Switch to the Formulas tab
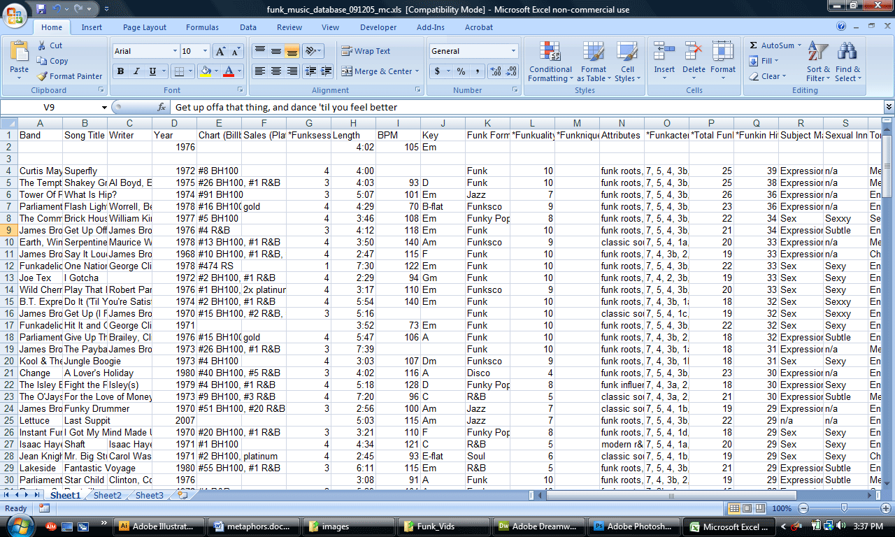 pyautogui.click(x=202, y=27)
